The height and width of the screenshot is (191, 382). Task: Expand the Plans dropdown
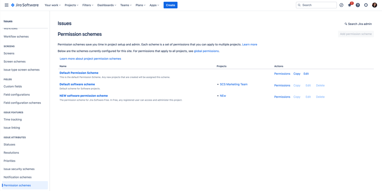pyautogui.click(x=141, y=5)
